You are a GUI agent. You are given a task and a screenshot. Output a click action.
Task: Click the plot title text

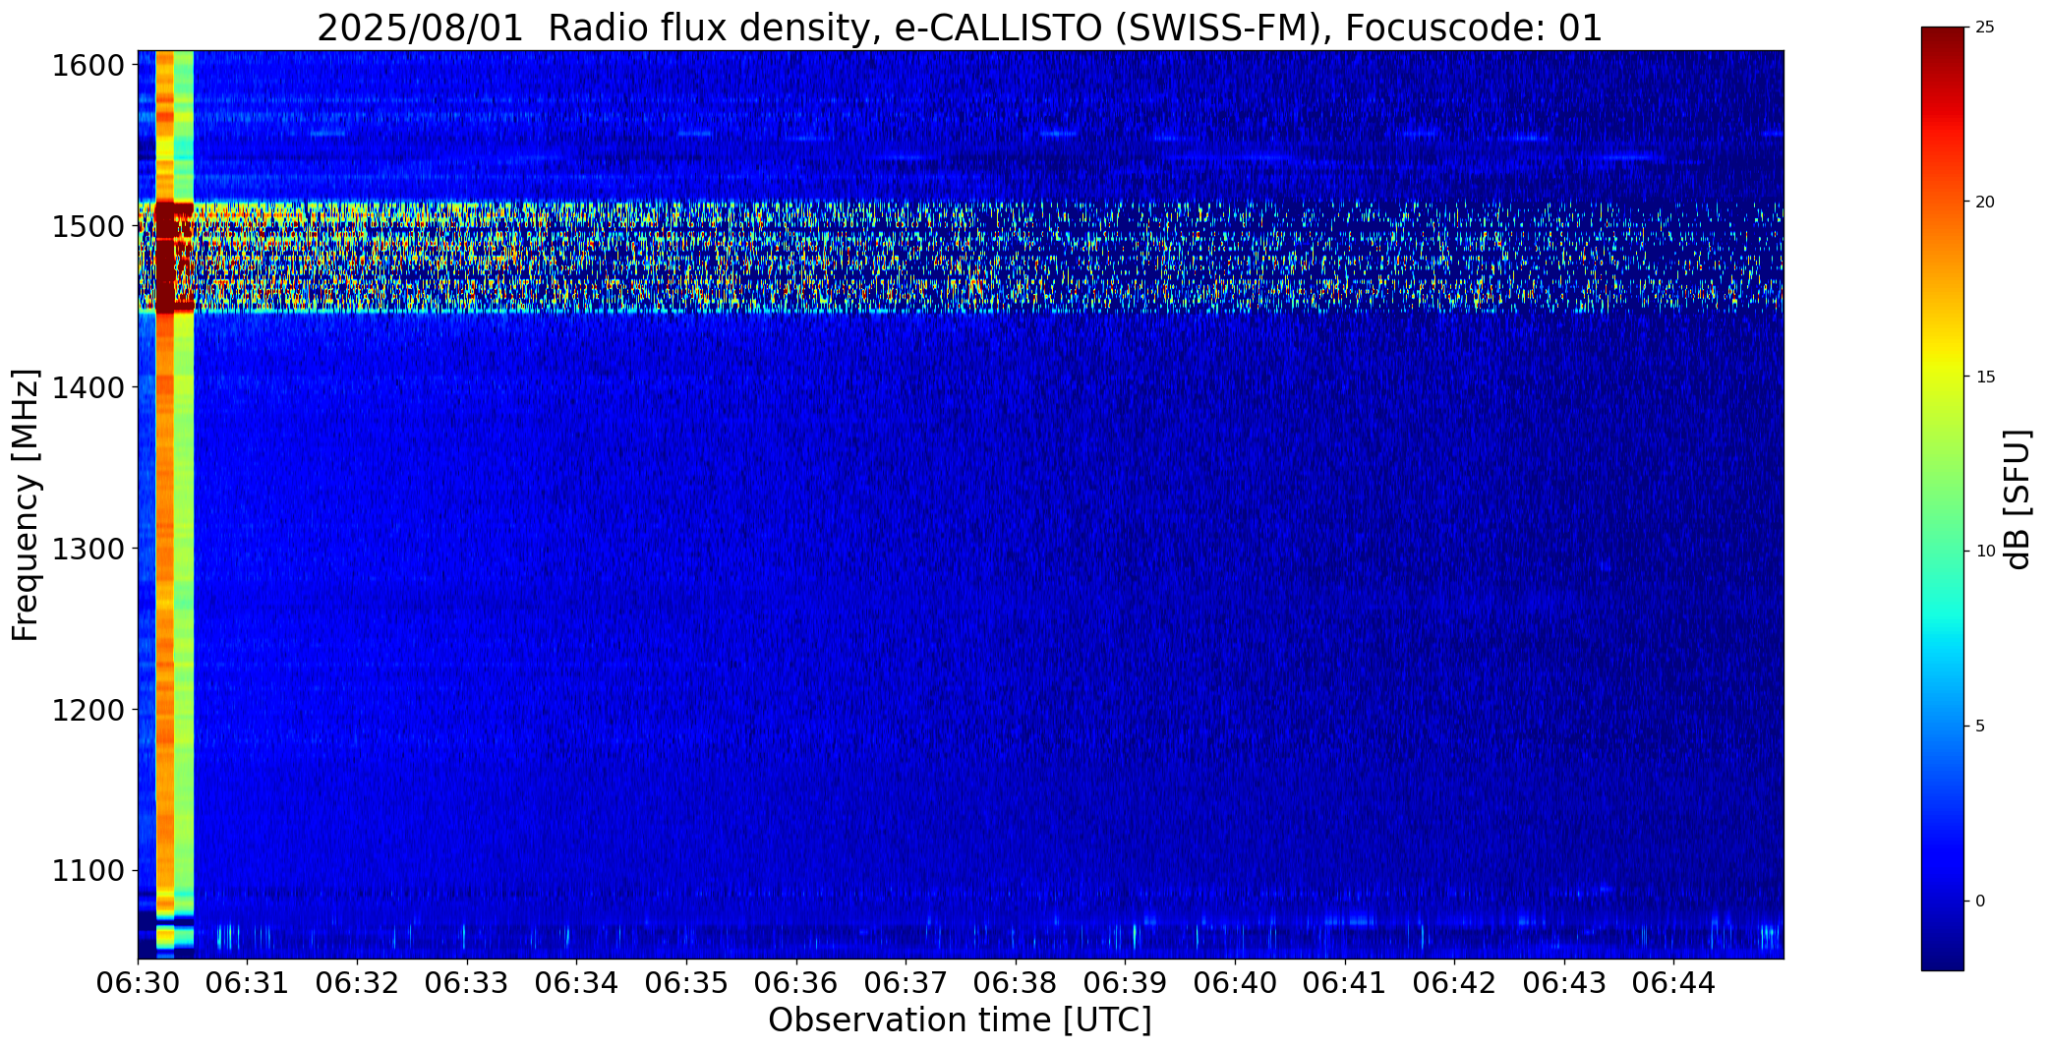click(960, 28)
